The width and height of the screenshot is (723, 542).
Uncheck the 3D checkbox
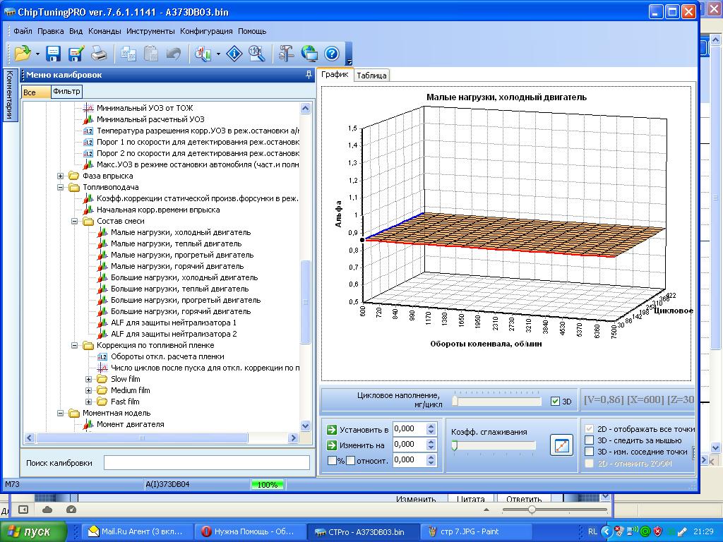point(556,401)
